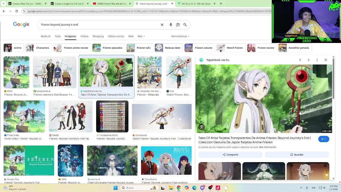Open Google Lens image search icon
This screenshot has height=192, width=341.
(178, 25)
